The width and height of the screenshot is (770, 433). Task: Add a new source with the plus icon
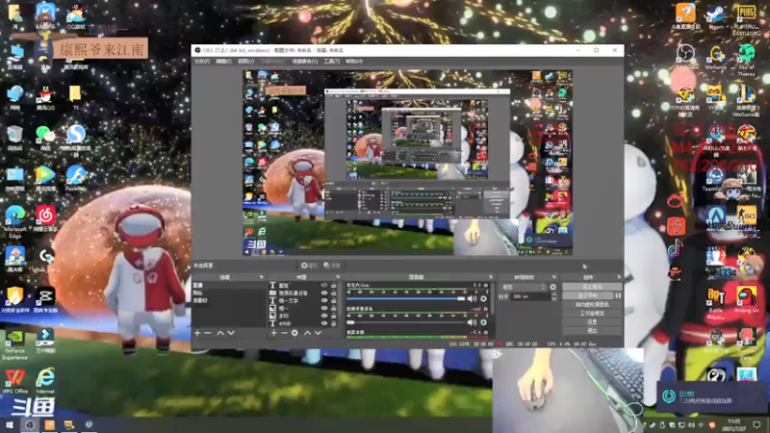(273, 333)
